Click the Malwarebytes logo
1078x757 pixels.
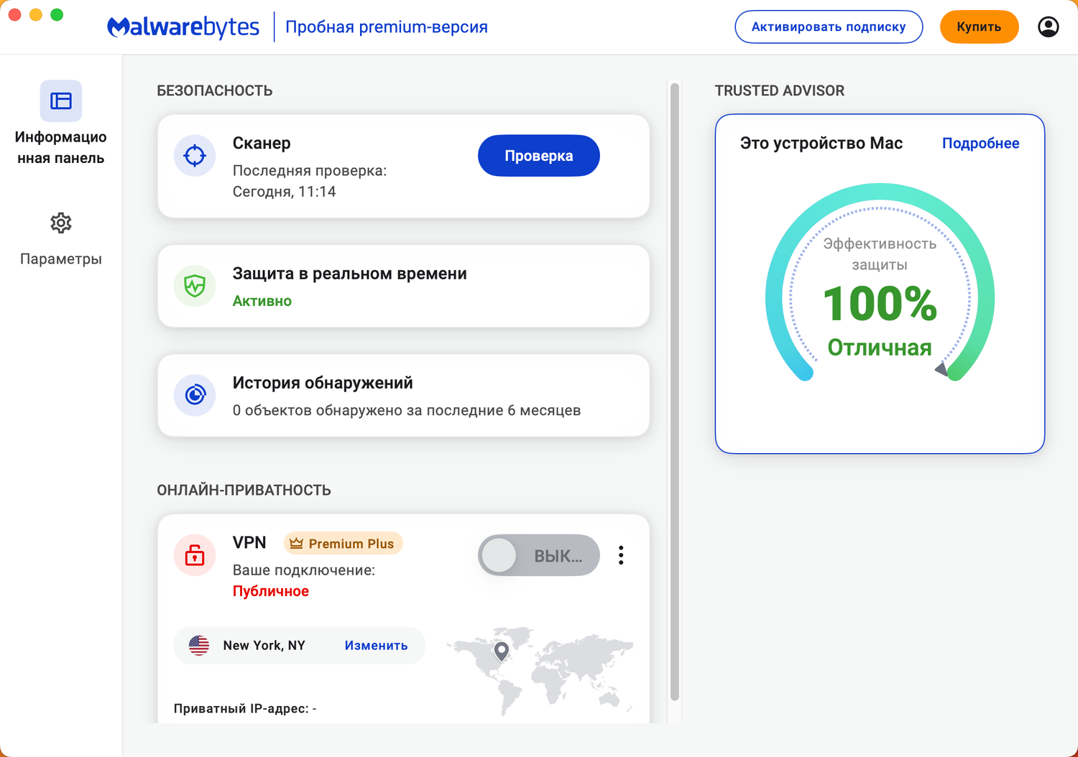coord(183,27)
